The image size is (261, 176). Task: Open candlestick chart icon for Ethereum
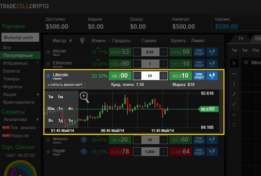(212, 64)
